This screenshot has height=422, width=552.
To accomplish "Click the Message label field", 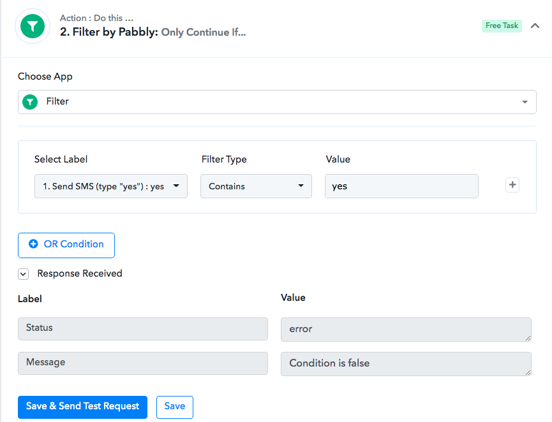I will [142, 363].
